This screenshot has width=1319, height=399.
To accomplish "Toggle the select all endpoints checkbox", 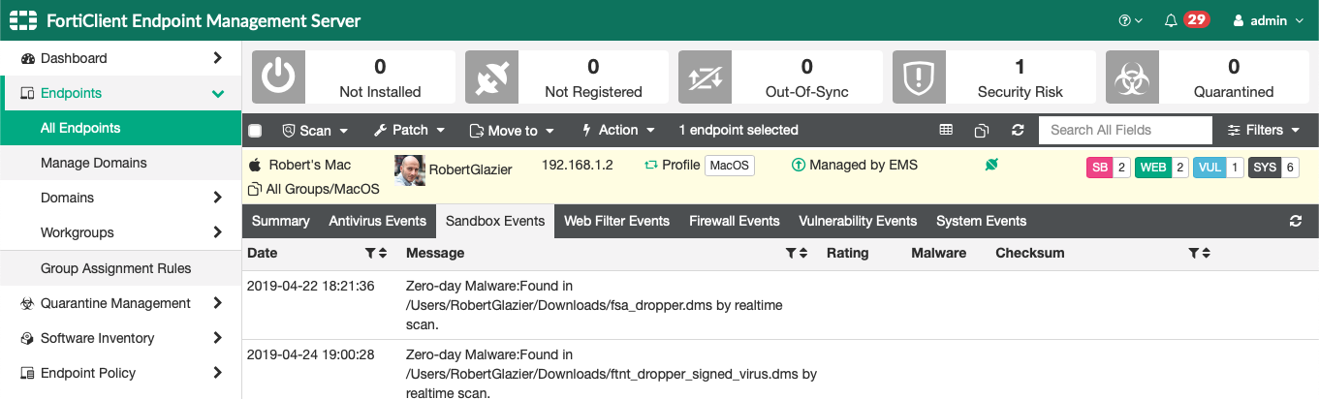I will click(255, 131).
